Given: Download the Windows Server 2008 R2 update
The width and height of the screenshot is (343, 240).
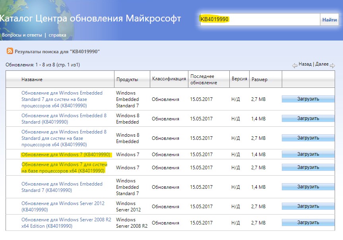Looking at the screenshot, I should tap(308, 223).
